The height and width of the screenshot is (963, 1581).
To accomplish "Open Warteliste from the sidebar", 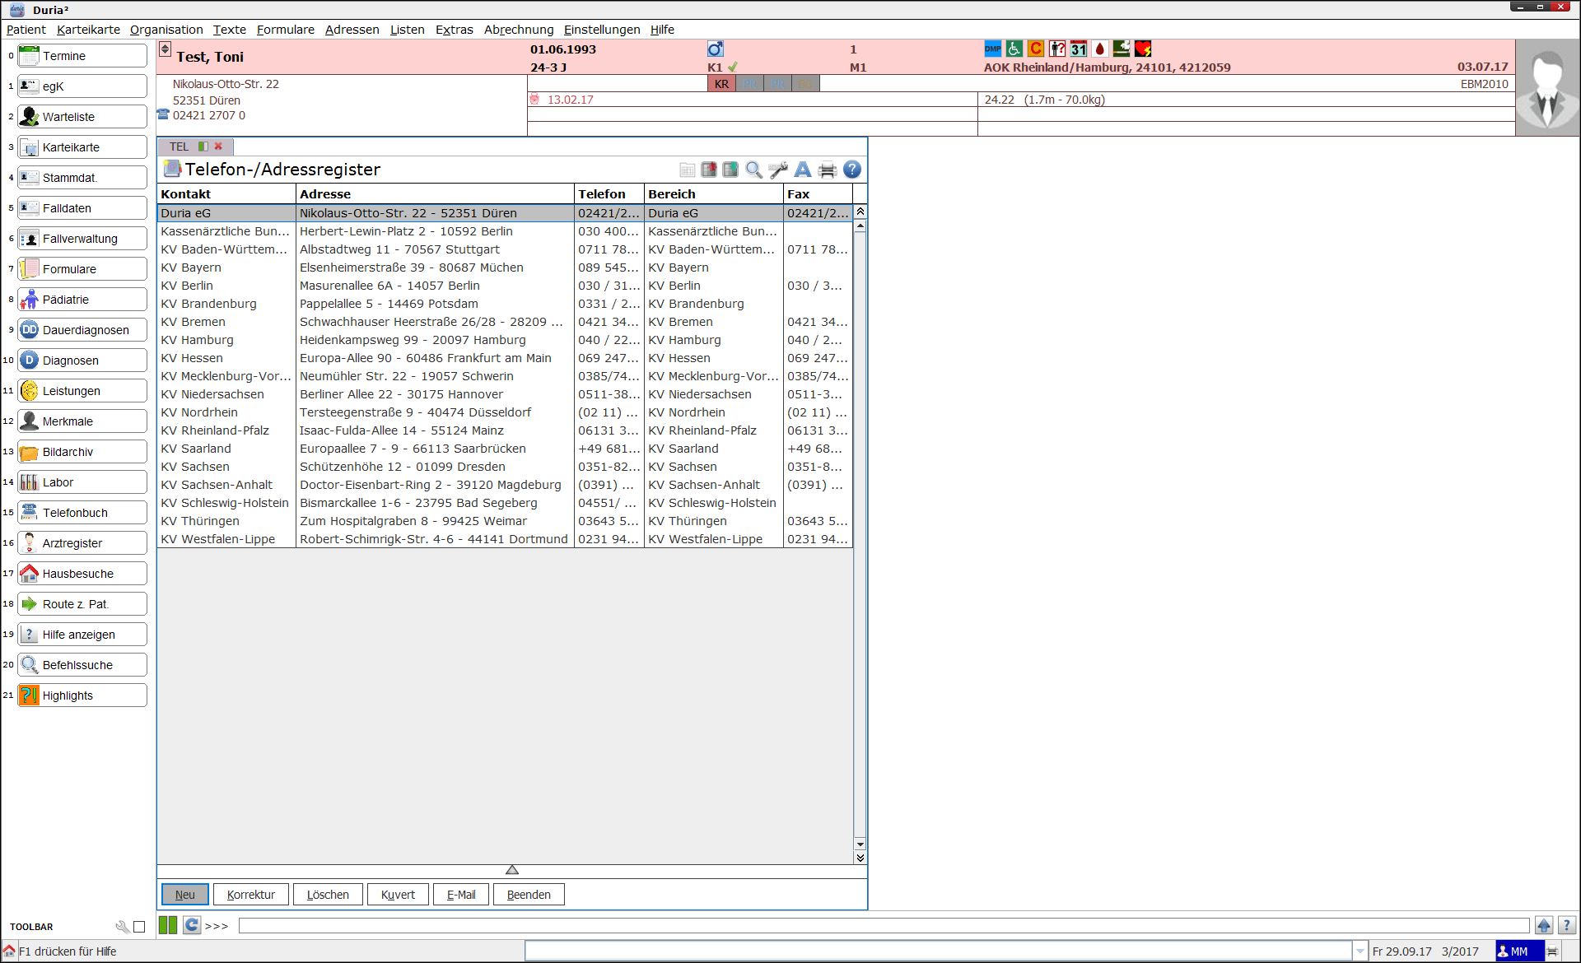I will [x=82, y=117].
